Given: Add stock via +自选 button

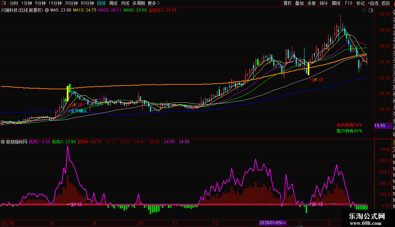Looking at the screenshot, I should pyautogui.click(x=373, y=3).
